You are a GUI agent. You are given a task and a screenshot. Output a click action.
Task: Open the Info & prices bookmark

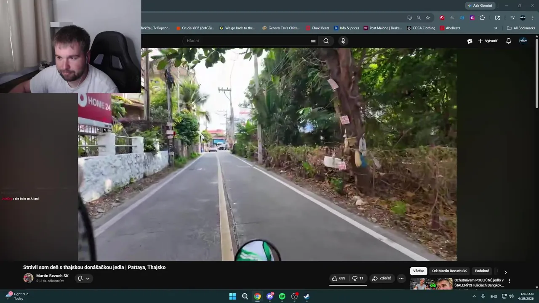pyautogui.click(x=347, y=28)
